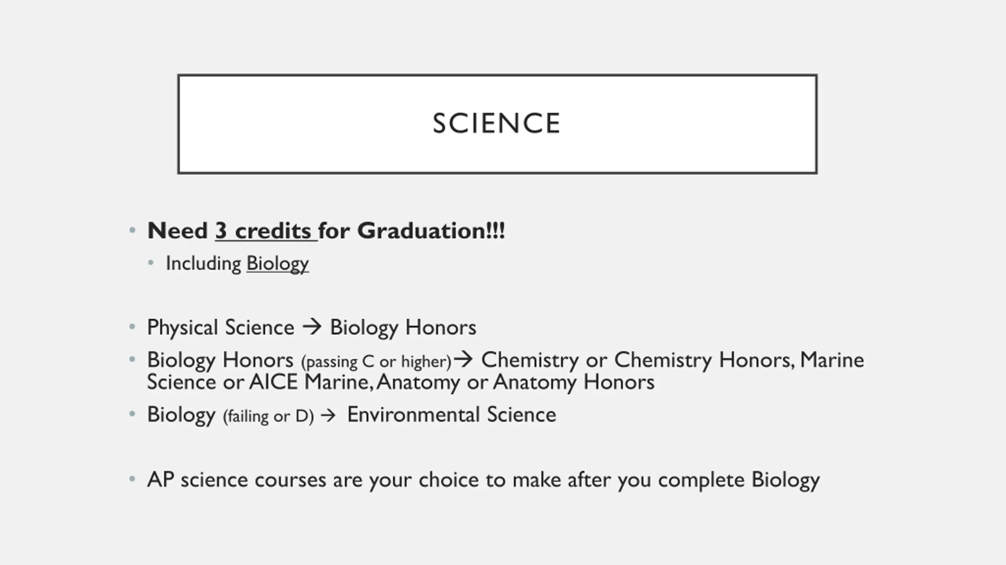This screenshot has width=1006, height=565.
Task: Click 'Biology Honors' after the first arrow
Action: pyautogui.click(x=403, y=328)
